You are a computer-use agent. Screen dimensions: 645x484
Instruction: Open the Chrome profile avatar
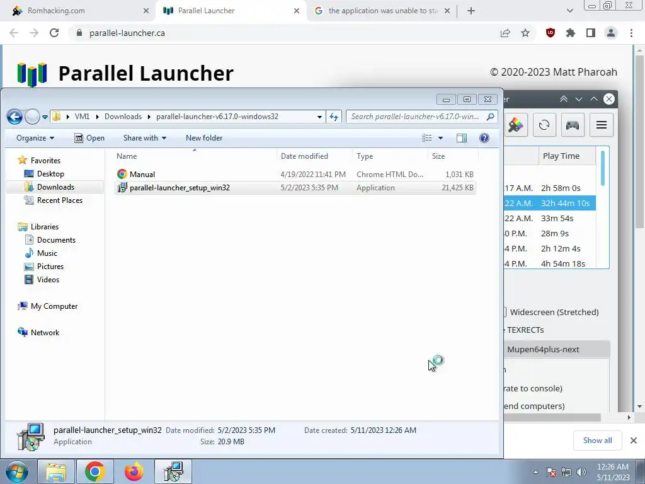(611, 33)
